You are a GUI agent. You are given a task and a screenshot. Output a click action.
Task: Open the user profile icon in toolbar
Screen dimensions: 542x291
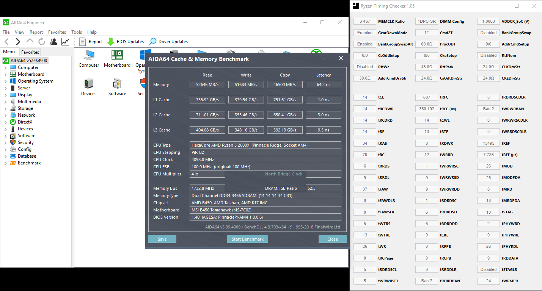click(53, 42)
